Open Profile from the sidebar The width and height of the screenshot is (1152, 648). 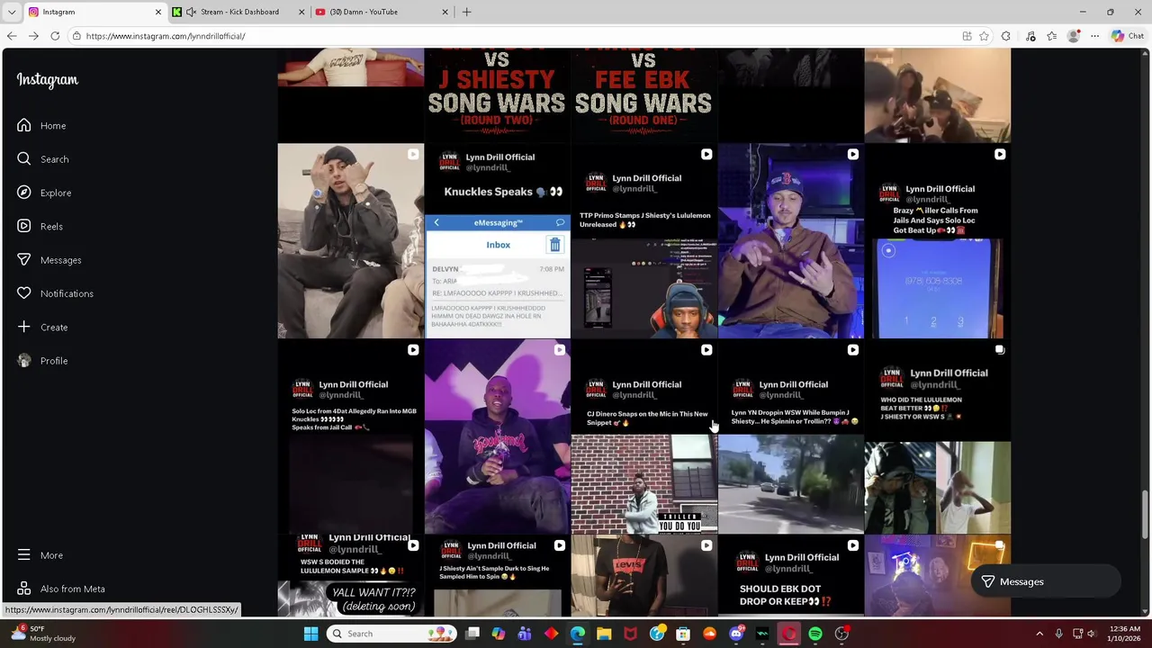tap(42, 361)
